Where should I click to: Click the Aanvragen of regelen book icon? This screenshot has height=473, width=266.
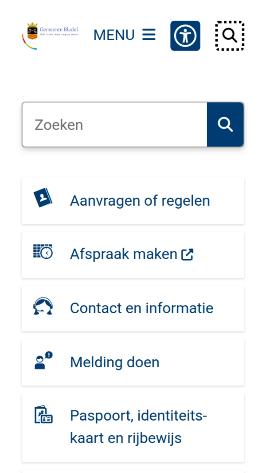point(43,198)
